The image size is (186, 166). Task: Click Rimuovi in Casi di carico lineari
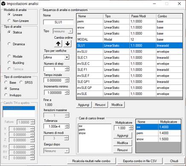[x=122, y=150]
